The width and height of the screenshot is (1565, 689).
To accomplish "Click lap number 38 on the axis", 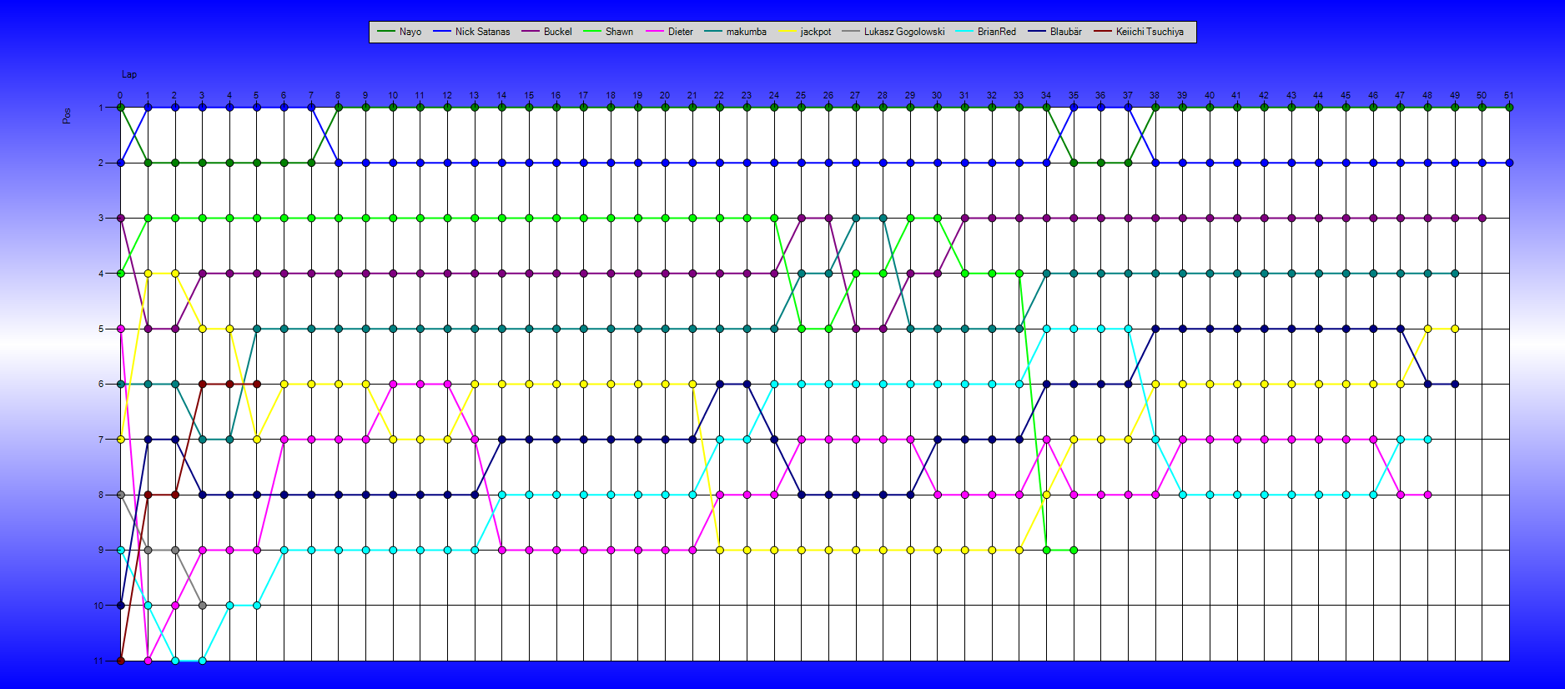I will coord(1155,95).
